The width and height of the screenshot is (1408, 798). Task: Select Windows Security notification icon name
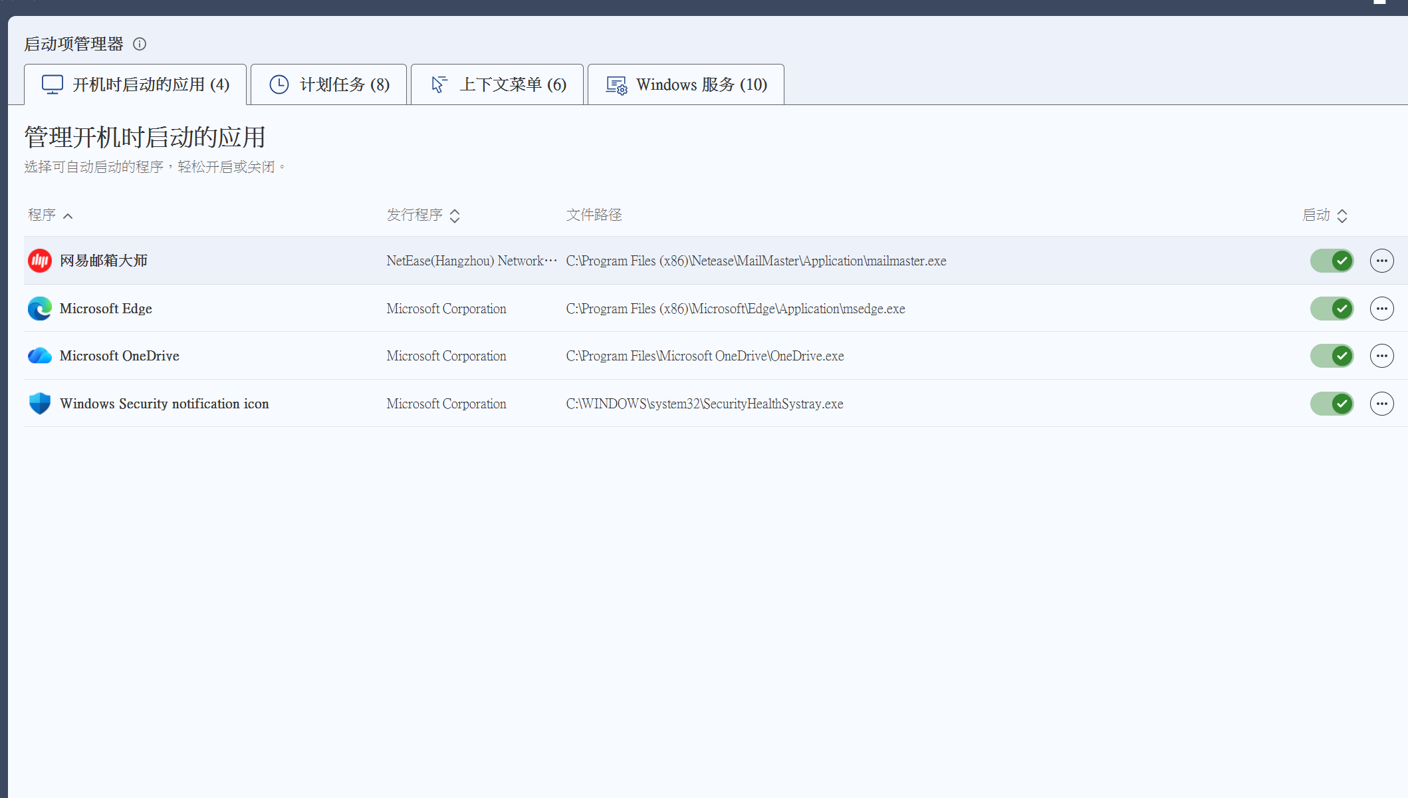pos(164,404)
